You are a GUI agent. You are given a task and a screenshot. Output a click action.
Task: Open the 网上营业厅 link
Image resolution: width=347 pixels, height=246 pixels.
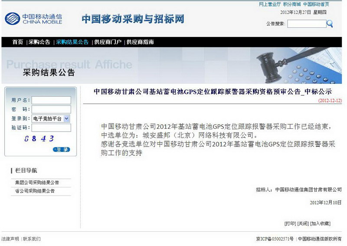tap(270, 4)
